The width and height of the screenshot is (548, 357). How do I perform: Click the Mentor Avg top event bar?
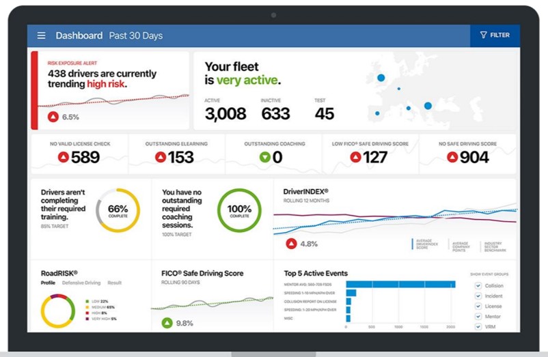[400, 284]
